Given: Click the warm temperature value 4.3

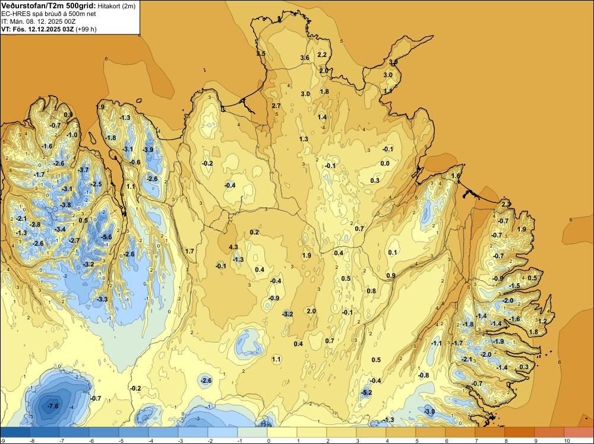Looking at the screenshot, I should pyautogui.click(x=233, y=247).
